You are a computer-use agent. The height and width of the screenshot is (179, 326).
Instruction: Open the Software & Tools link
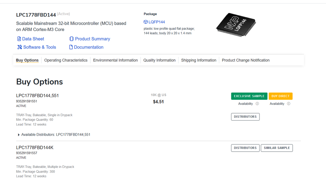[x=39, y=47]
